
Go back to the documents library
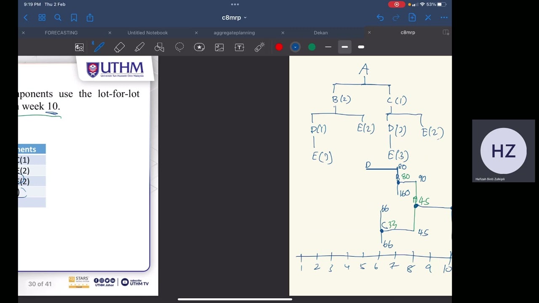point(26,18)
